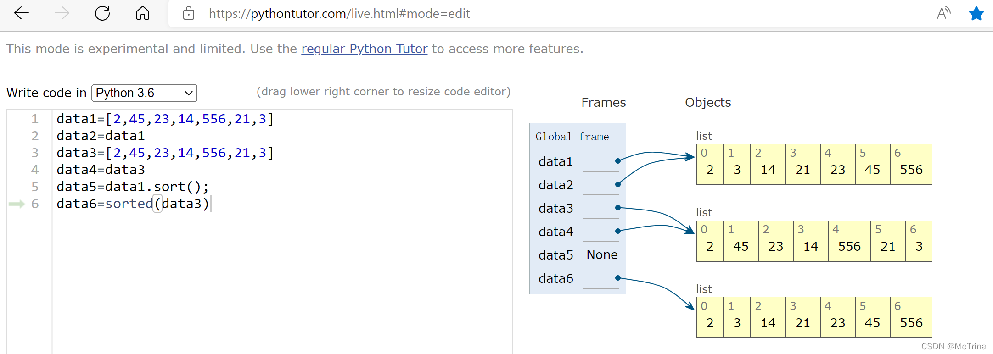Click code line data2=data1
Image resolution: width=993 pixels, height=354 pixels.
tap(101, 136)
